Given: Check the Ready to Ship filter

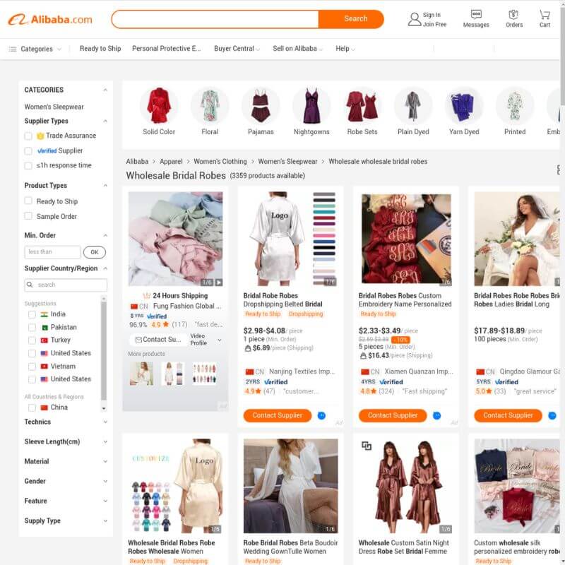Looking at the screenshot, I should point(28,201).
